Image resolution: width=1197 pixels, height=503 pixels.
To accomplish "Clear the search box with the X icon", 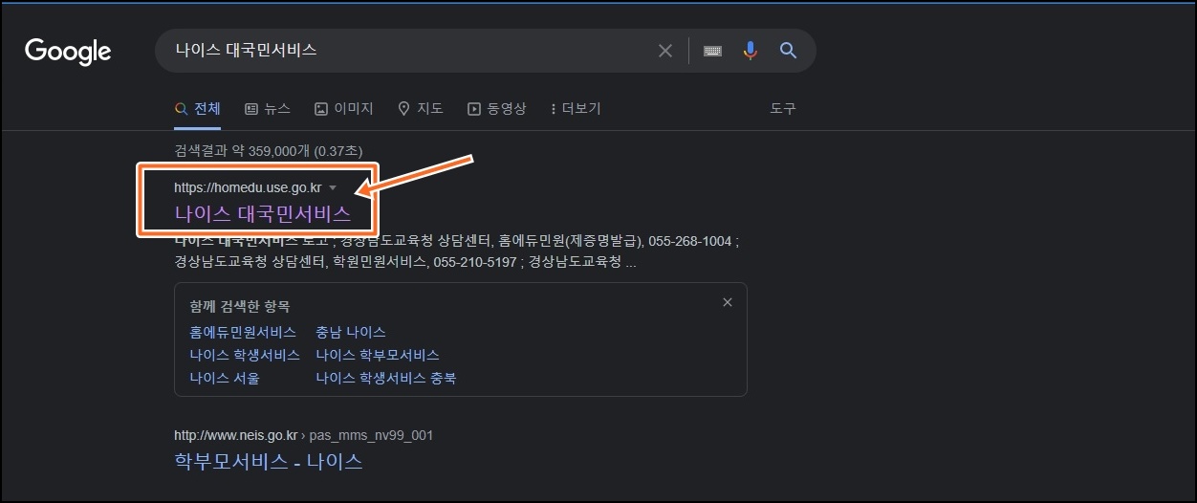I will [x=665, y=51].
